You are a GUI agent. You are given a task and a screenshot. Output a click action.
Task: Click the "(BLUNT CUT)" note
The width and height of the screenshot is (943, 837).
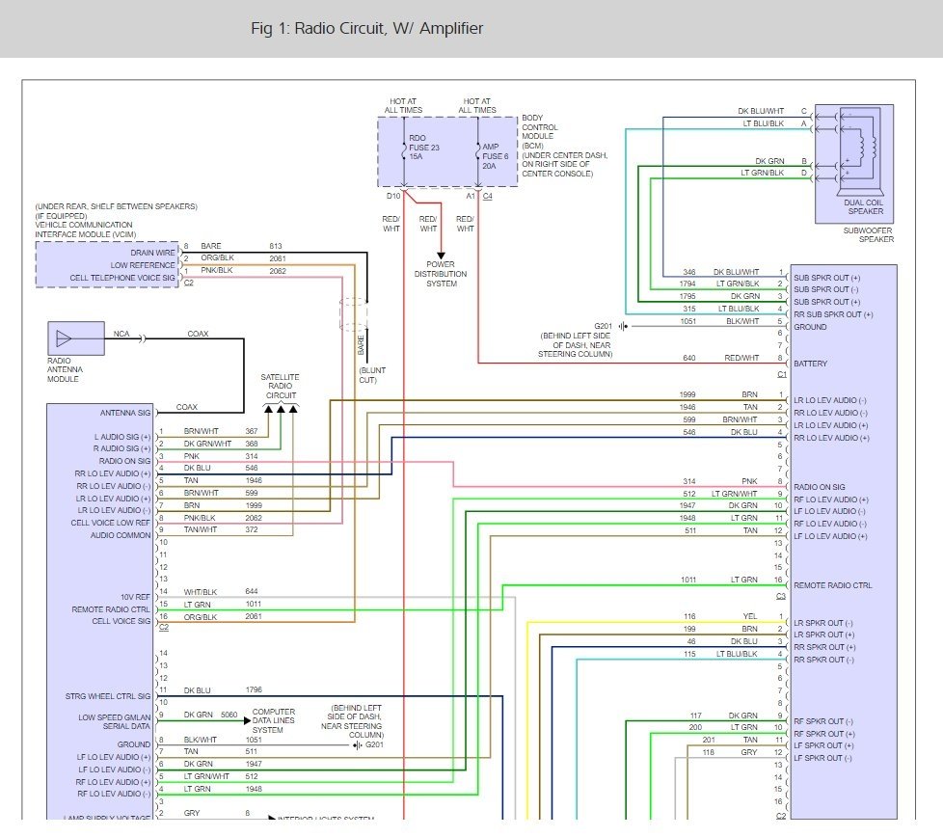[372, 375]
